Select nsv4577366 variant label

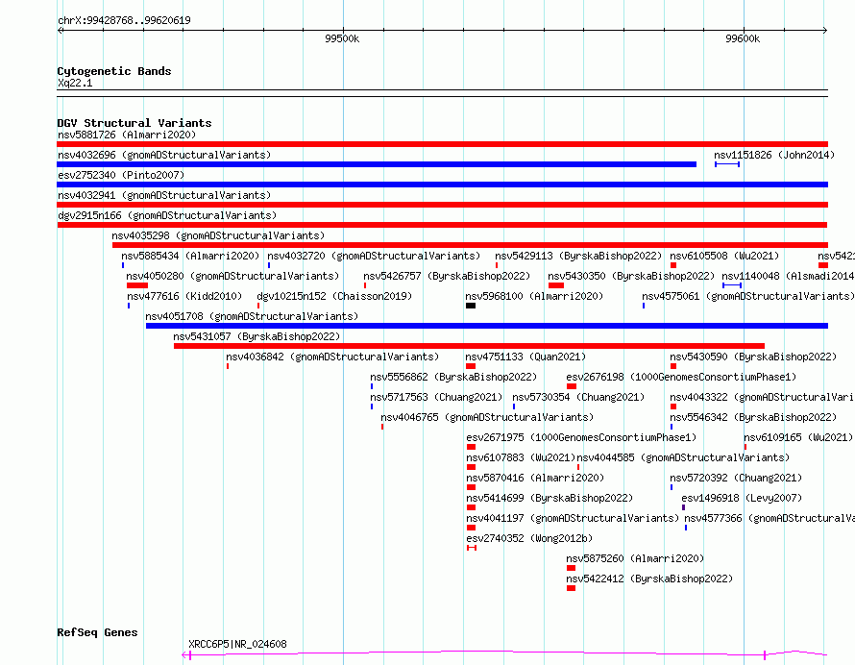(x=769, y=518)
